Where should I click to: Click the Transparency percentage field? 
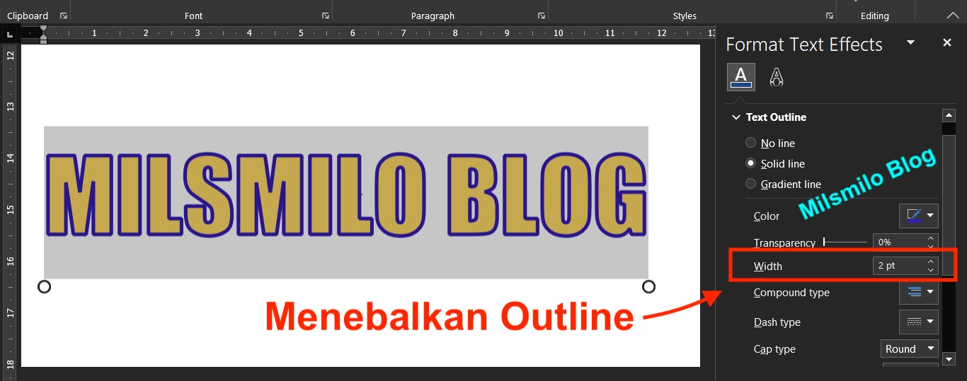(x=898, y=242)
